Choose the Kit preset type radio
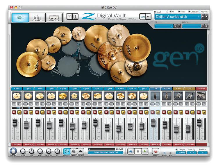This screenshot has height=168, width=218. point(171,12)
